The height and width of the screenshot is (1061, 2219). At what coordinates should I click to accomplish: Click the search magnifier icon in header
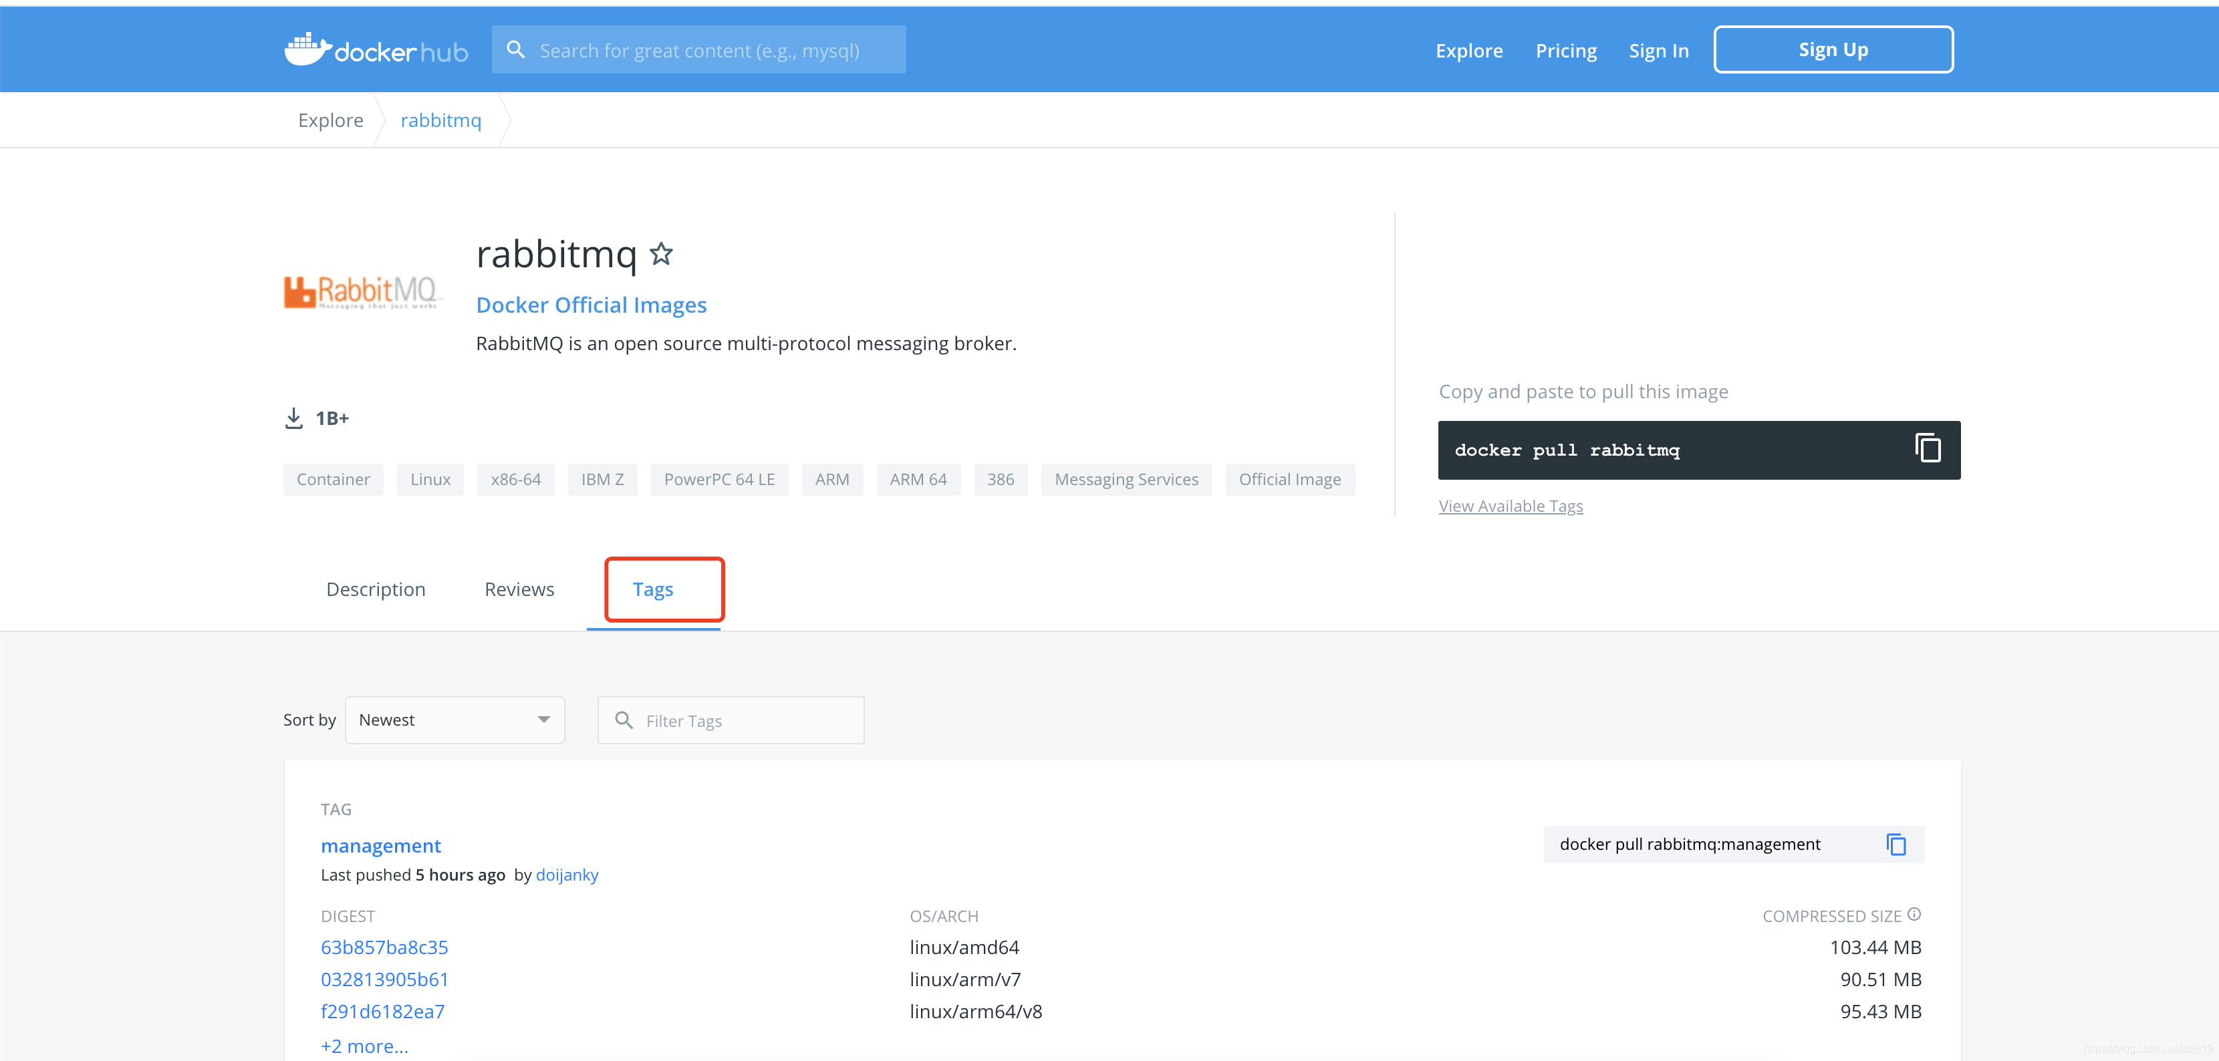(515, 50)
